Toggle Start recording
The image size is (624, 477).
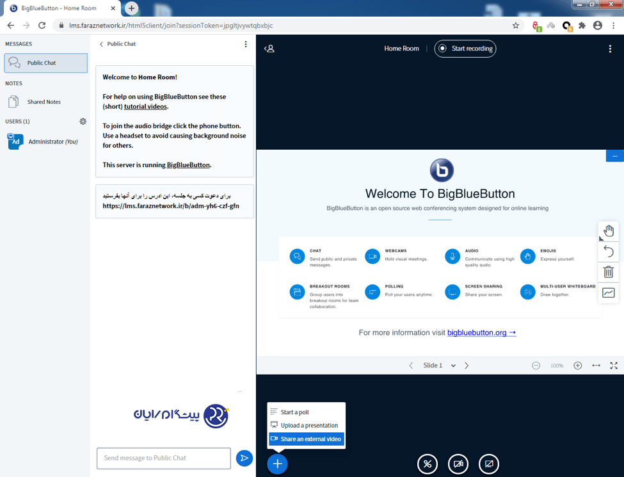tap(465, 49)
